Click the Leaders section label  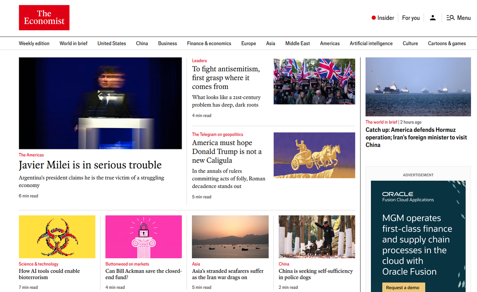200,60
